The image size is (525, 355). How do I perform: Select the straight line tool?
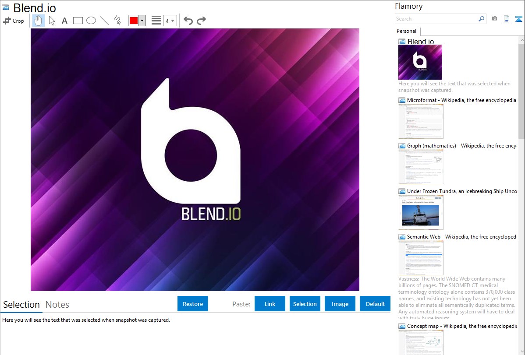click(104, 21)
